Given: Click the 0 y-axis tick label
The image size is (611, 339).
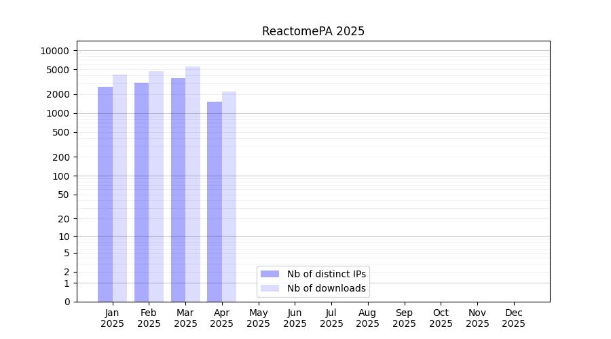Looking at the screenshot, I should pyautogui.click(x=67, y=302).
